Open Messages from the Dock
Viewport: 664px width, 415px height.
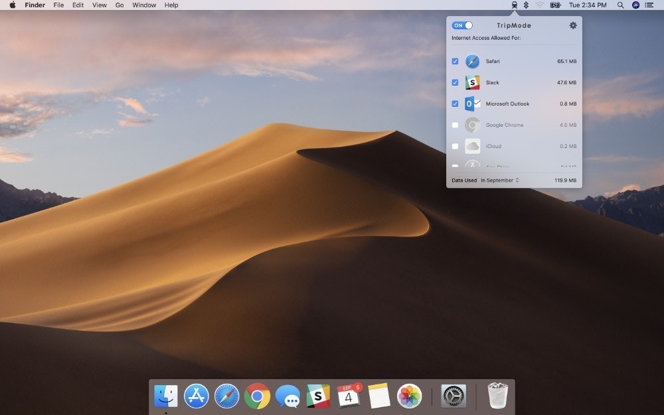[288, 396]
